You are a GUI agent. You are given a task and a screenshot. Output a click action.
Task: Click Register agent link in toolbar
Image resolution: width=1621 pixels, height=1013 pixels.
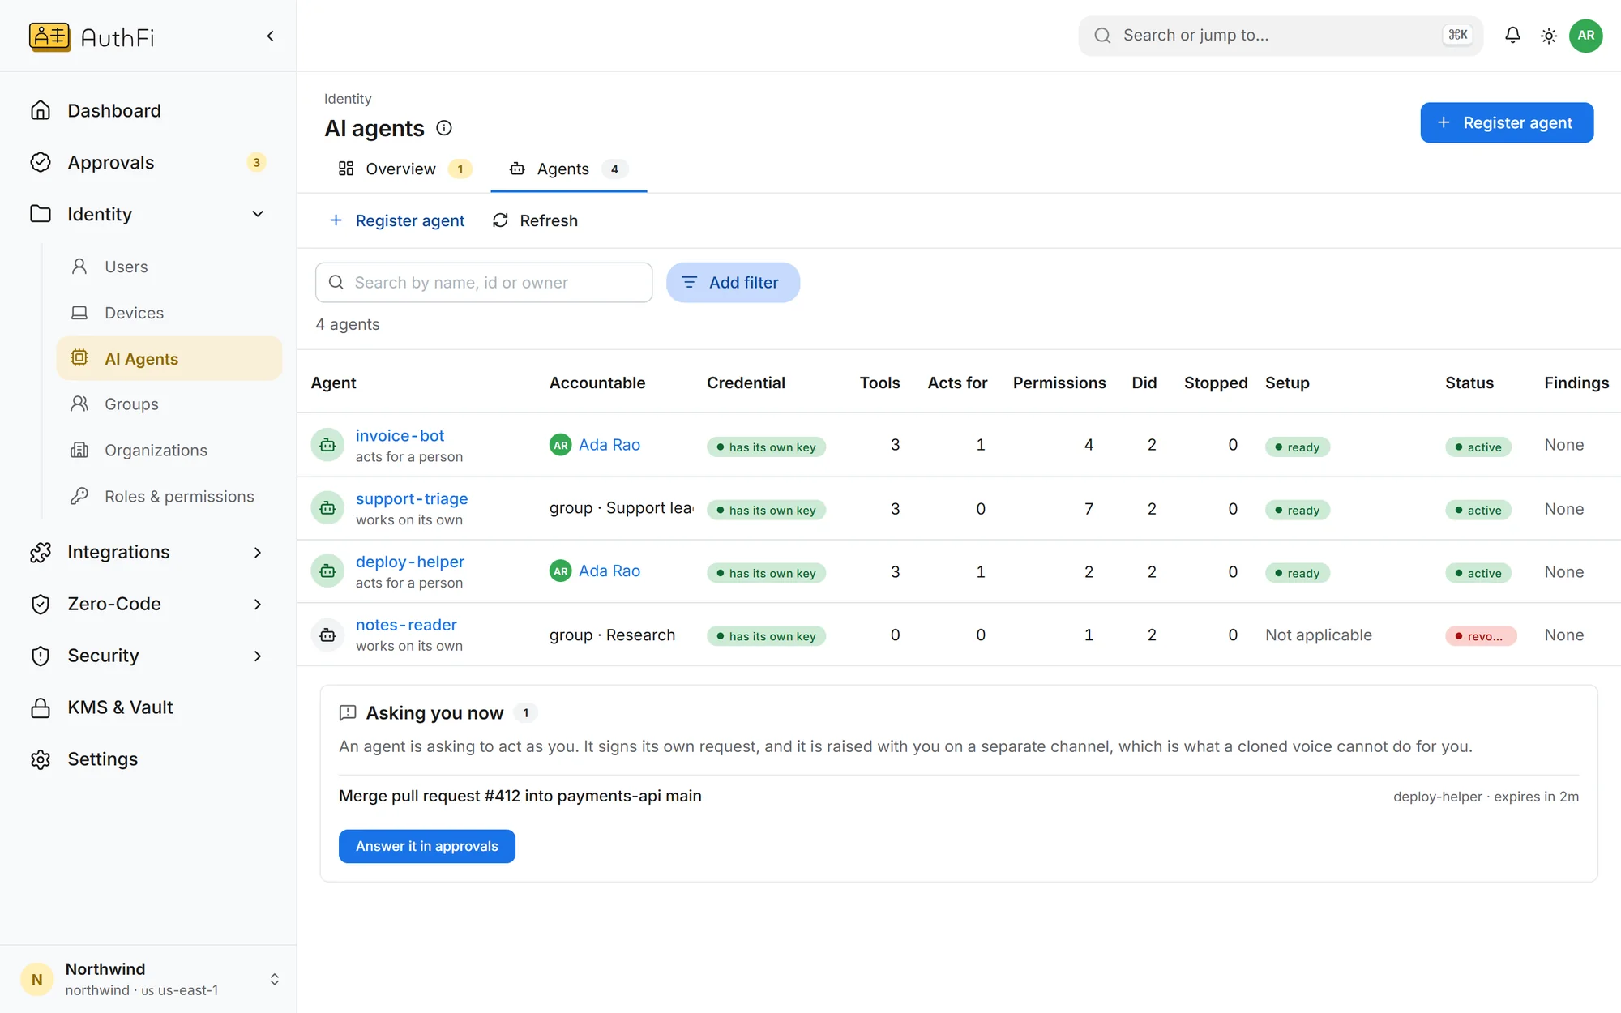click(x=397, y=220)
